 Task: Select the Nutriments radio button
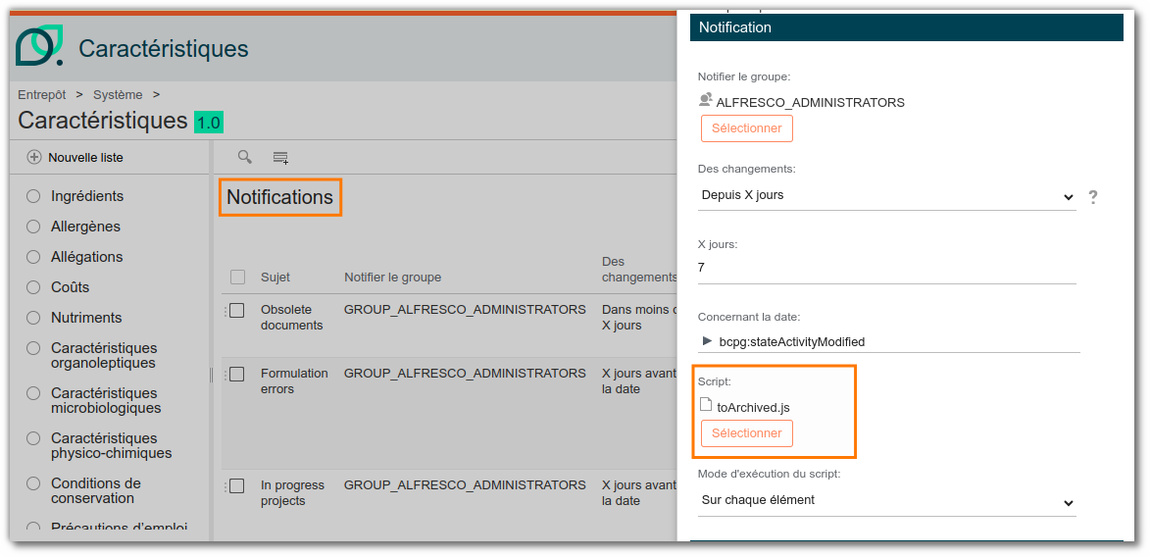pyautogui.click(x=33, y=318)
